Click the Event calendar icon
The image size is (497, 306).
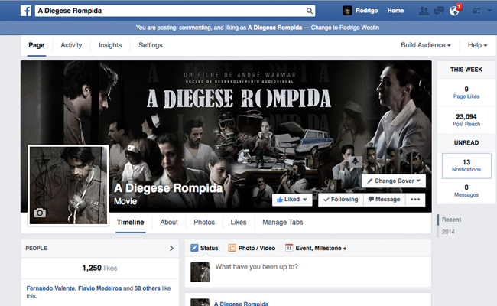[289, 248]
